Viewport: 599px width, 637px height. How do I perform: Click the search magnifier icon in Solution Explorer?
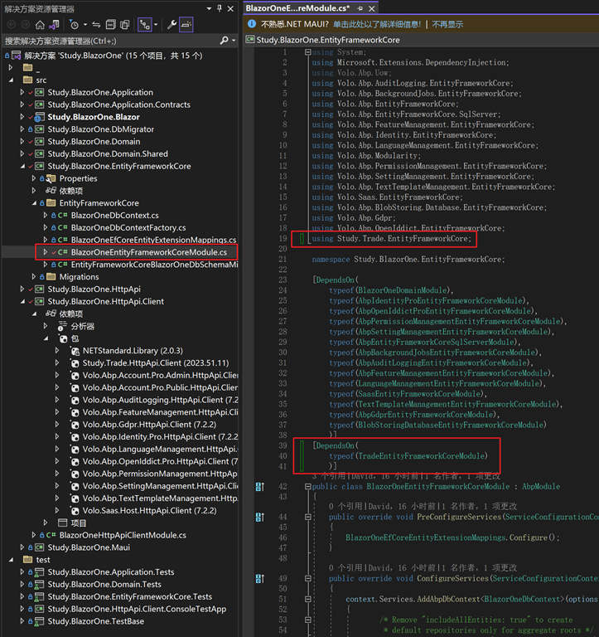[x=224, y=41]
